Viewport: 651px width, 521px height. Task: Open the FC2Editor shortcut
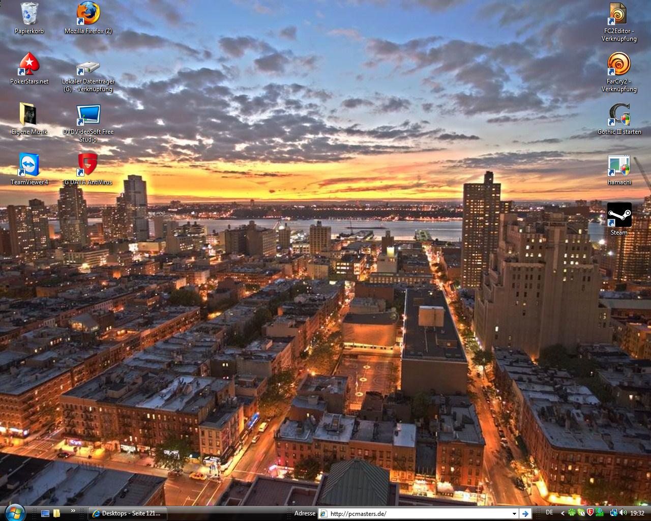(619, 14)
